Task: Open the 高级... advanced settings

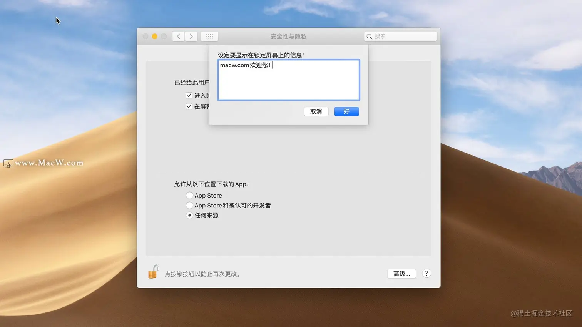Action: pyautogui.click(x=401, y=274)
